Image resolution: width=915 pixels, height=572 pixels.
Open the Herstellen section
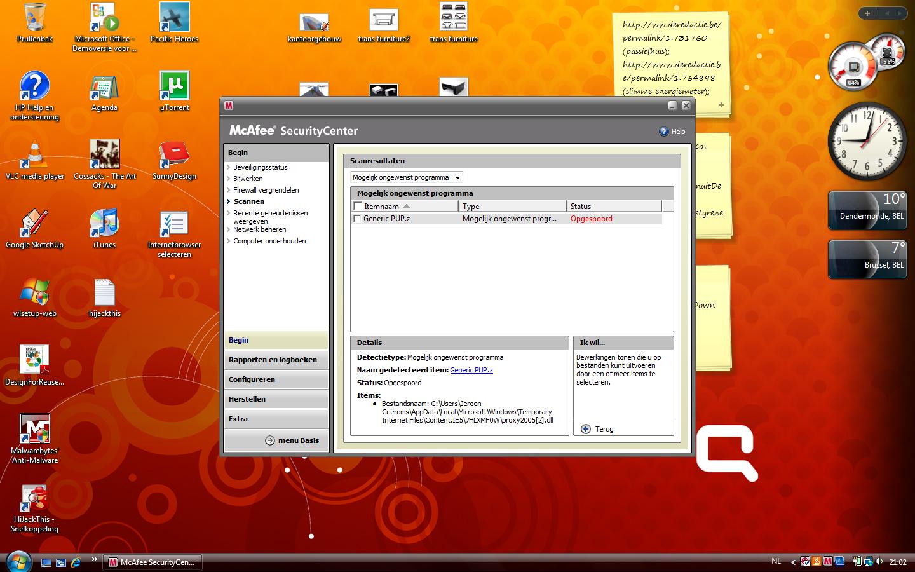click(x=276, y=399)
